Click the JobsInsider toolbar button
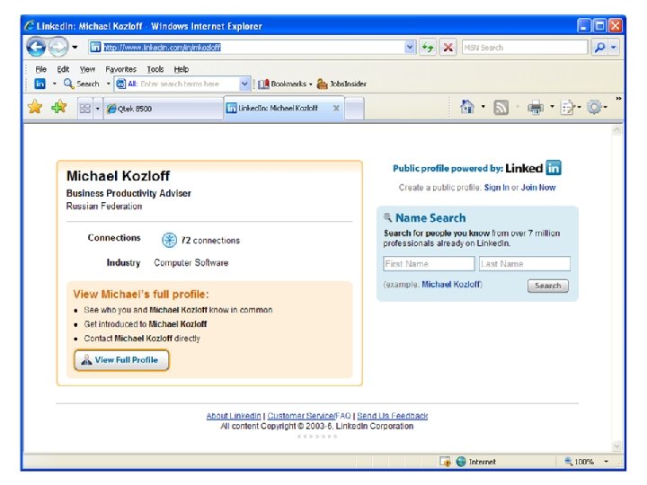Viewport: 647px width, 485px height. click(341, 84)
